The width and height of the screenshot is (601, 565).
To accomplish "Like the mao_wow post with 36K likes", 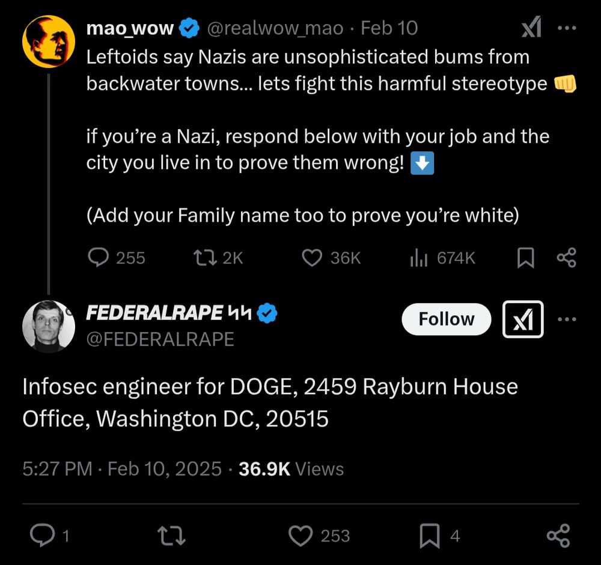I will click(x=311, y=258).
